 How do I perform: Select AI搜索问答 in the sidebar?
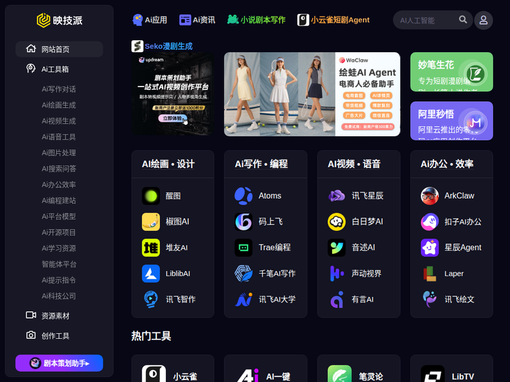click(59, 169)
